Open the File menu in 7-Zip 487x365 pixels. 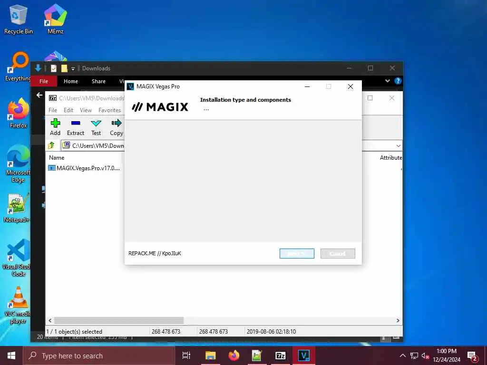tap(53, 110)
